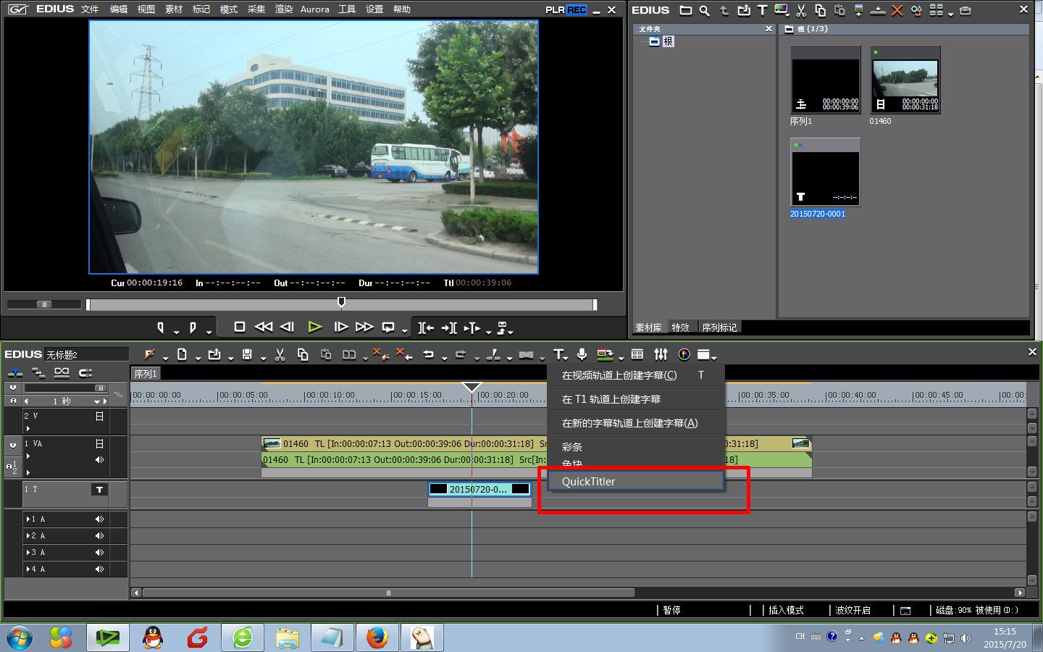Open the undo history dropdown arrow
This screenshot has width=1043, height=652.
444,357
